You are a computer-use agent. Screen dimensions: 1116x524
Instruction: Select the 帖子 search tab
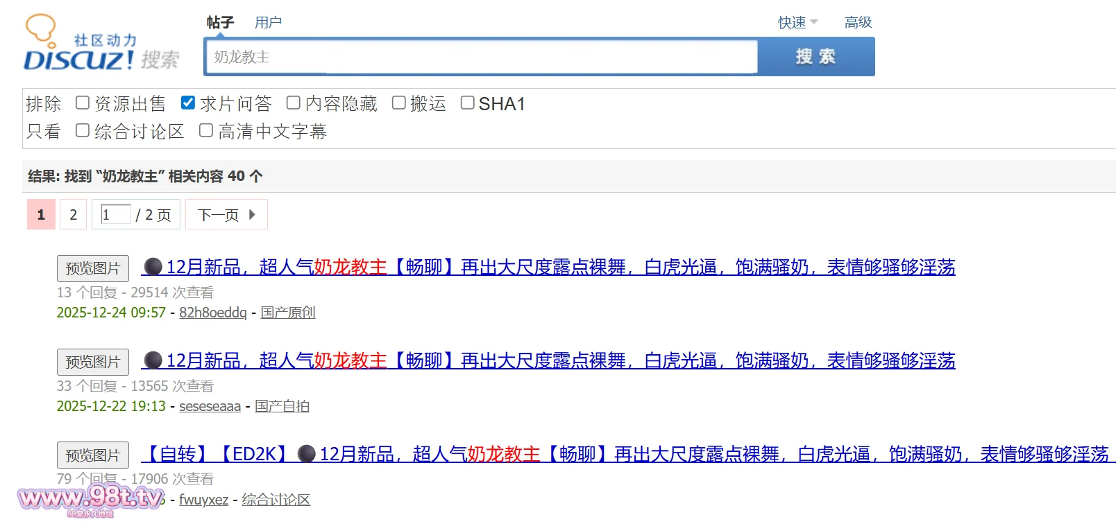click(220, 22)
